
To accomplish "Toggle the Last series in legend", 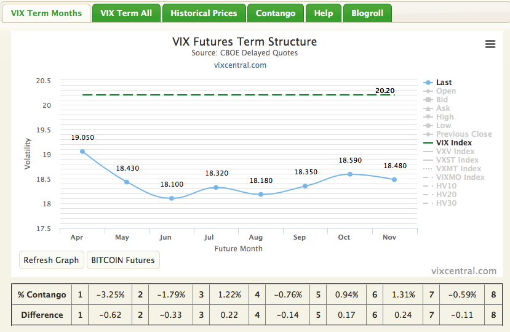I will (444, 83).
